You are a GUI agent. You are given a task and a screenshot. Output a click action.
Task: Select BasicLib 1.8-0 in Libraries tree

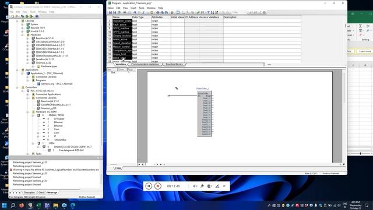click(x=37, y=27)
